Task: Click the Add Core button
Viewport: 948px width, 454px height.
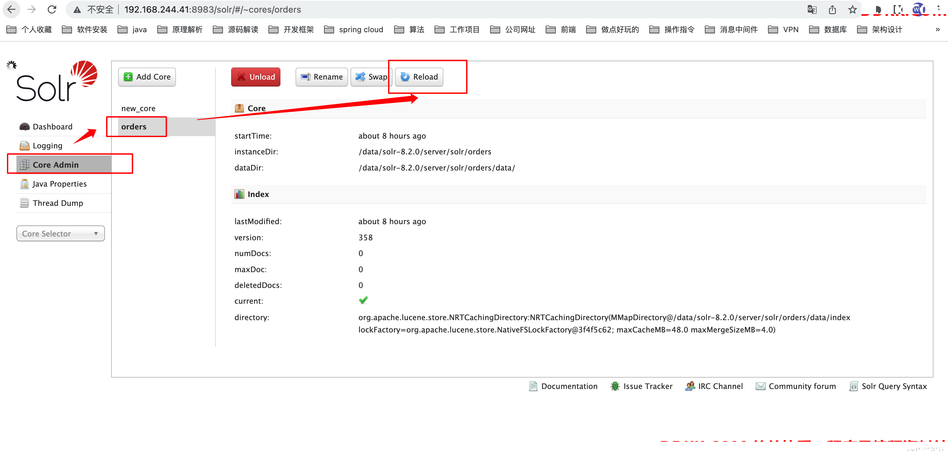Action: (x=147, y=77)
